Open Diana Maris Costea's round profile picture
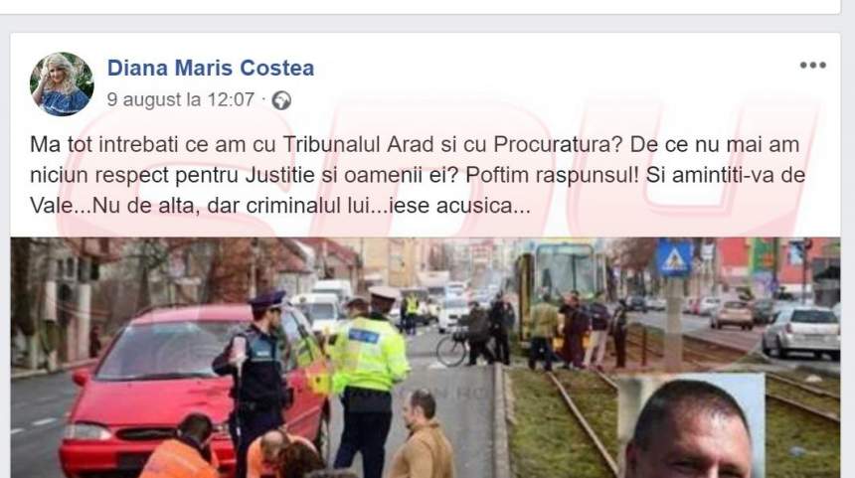This screenshot has height=478, width=855. tap(62, 83)
